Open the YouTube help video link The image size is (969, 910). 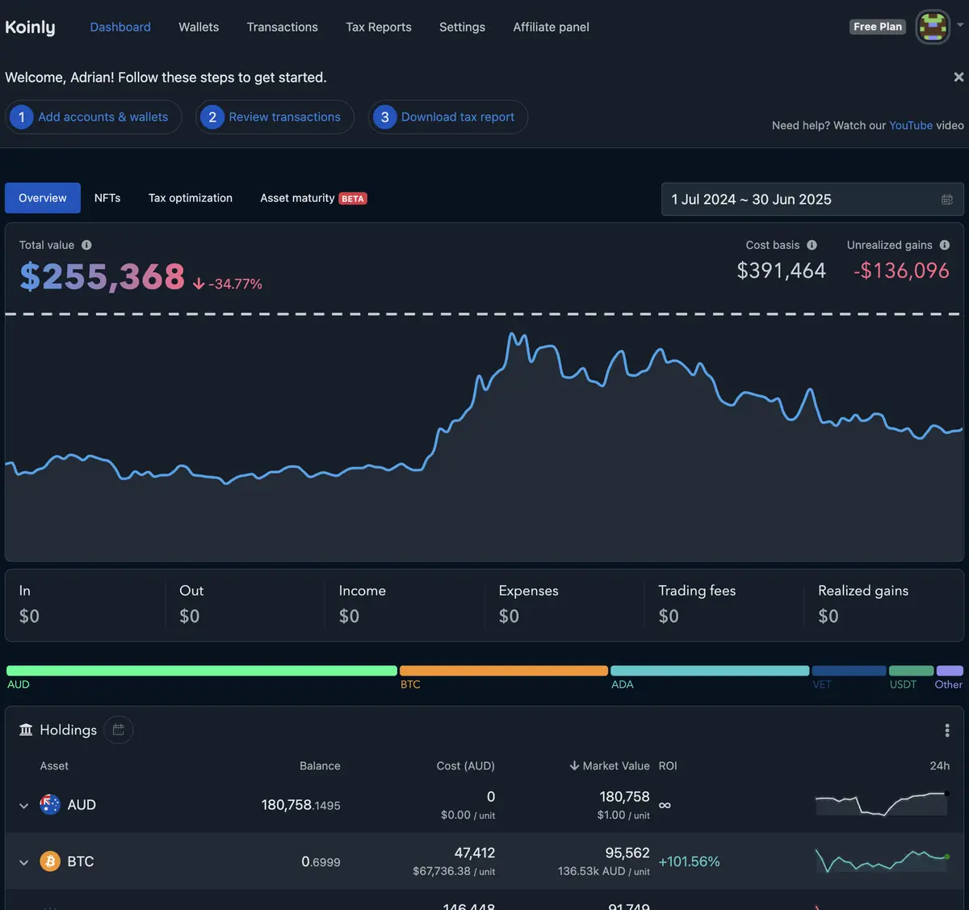910,125
